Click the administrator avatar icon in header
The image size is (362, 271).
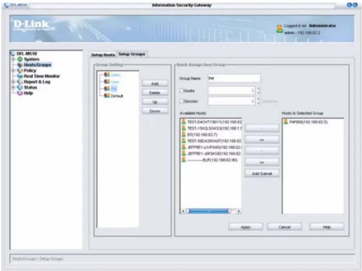(279, 29)
